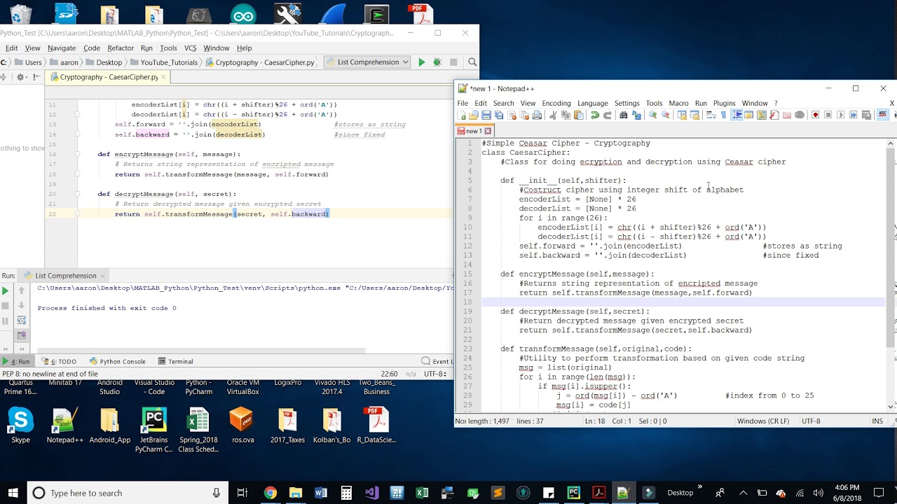This screenshot has width=897, height=504.
Task: Click the Debug bug icon in PyCharm
Action: tap(437, 62)
